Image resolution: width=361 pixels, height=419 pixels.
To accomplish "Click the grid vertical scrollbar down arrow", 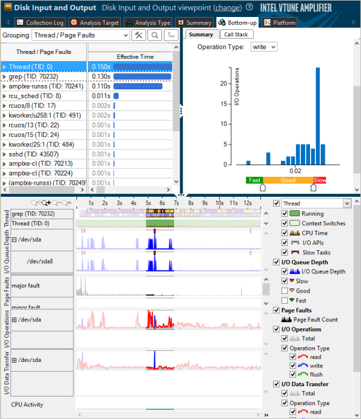I will click(x=176, y=182).
